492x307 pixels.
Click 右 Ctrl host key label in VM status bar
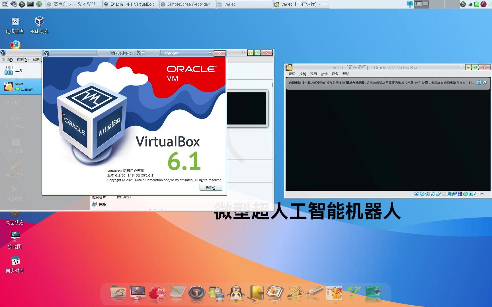pyautogui.click(x=479, y=194)
